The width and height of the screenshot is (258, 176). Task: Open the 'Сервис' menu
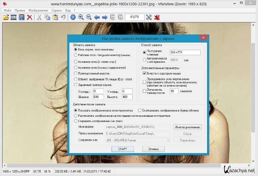click(57, 10)
